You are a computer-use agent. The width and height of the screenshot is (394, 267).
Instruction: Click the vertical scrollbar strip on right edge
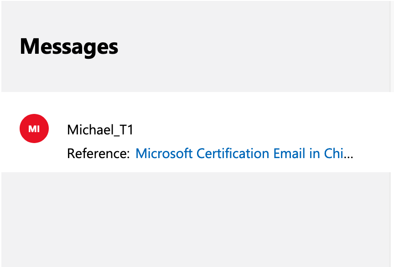point(392,133)
